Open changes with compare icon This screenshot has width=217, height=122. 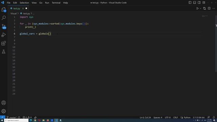tap(204, 8)
